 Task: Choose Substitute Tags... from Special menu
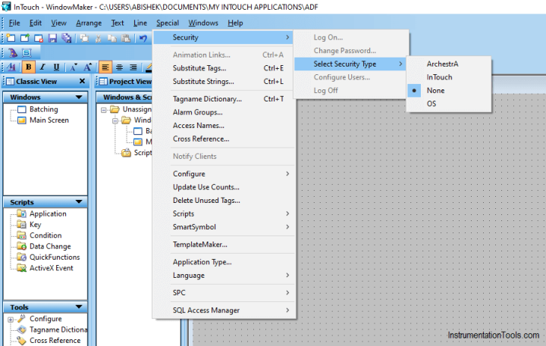click(x=224, y=68)
